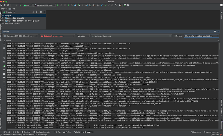Click the Logcat help question mark icon
This screenshot has height=136, width=223.
[4, 86]
